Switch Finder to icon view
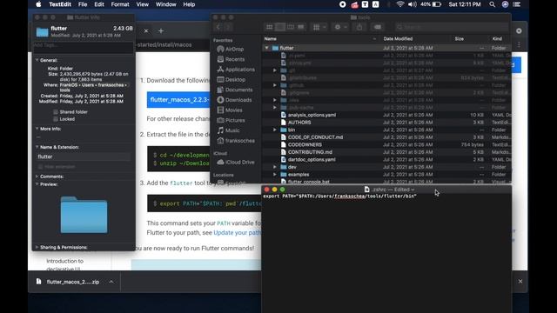 point(269,27)
